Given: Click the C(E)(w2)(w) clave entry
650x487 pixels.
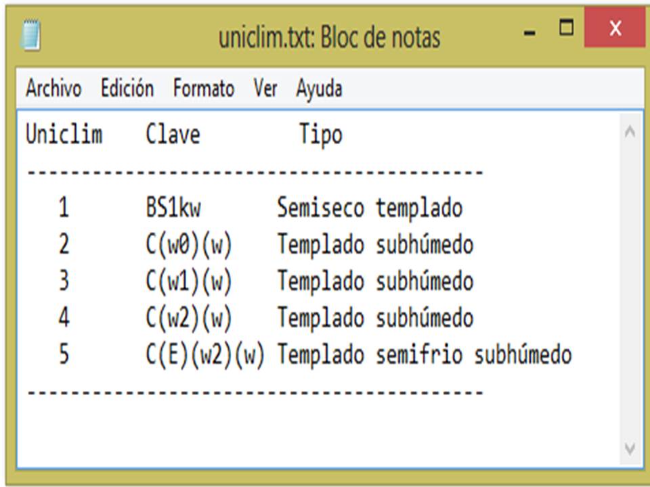Looking at the screenshot, I should pos(204,354).
